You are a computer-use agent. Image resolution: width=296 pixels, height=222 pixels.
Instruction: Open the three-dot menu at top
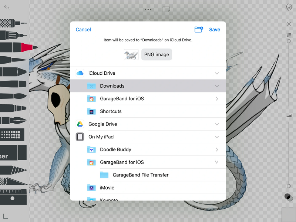click(148, 9)
